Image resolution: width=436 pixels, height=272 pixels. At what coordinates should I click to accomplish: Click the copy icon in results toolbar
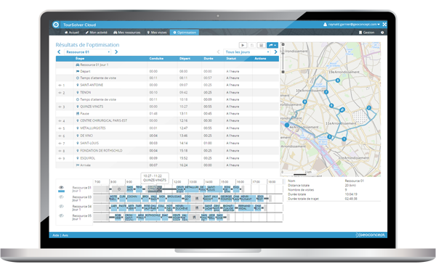(x=252, y=45)
